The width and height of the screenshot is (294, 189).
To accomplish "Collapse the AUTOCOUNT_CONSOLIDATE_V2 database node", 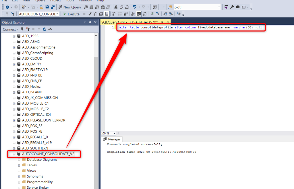I will point(14,154).
